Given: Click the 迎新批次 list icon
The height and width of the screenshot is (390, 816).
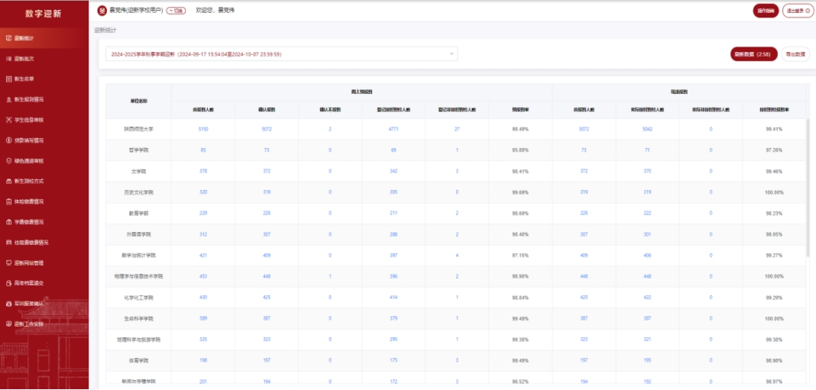Looking at the screenshot, I should (8, 58).
